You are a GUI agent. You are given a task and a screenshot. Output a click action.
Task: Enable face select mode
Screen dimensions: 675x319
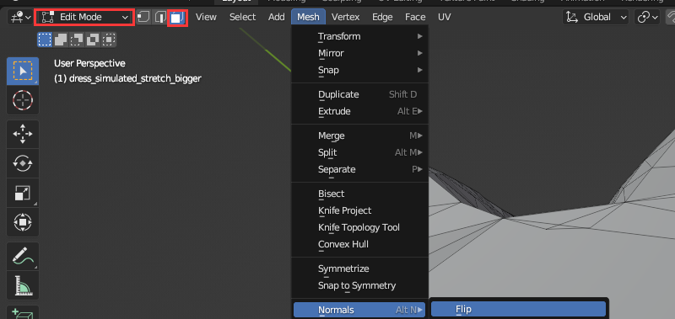click(x=177, y=17)
